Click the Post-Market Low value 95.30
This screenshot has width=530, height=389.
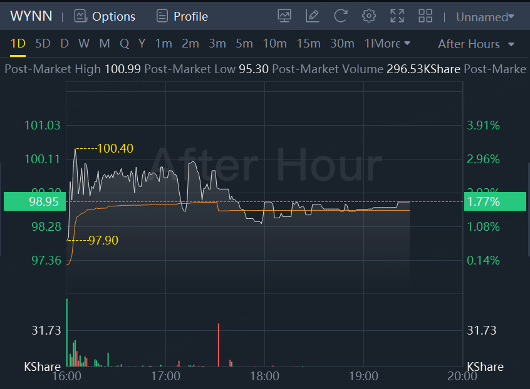[254, 69]
